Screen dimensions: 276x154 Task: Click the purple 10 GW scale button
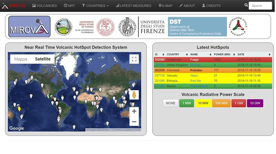click(255, 103)
